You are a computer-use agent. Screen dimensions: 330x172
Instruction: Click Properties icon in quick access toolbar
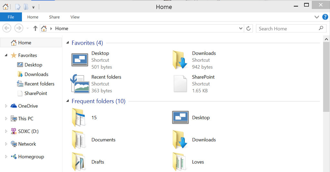[18, 7]
